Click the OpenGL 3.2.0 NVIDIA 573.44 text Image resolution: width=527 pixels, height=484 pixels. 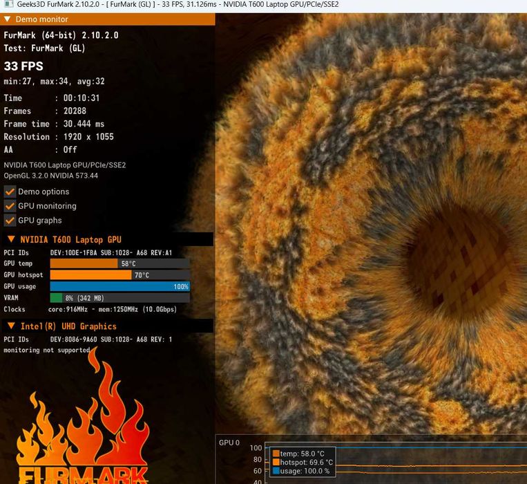(50, 176)
